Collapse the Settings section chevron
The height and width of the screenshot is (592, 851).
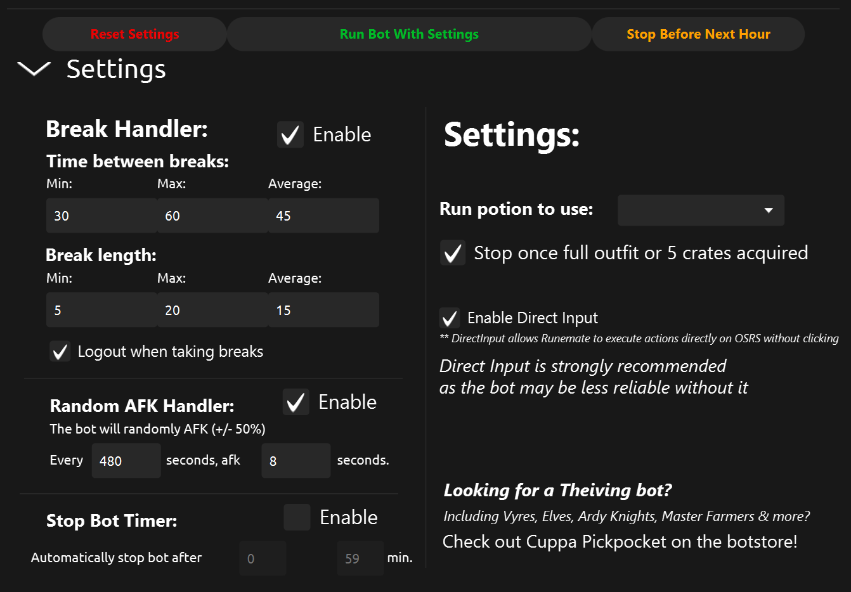click(x=34, y=68)
